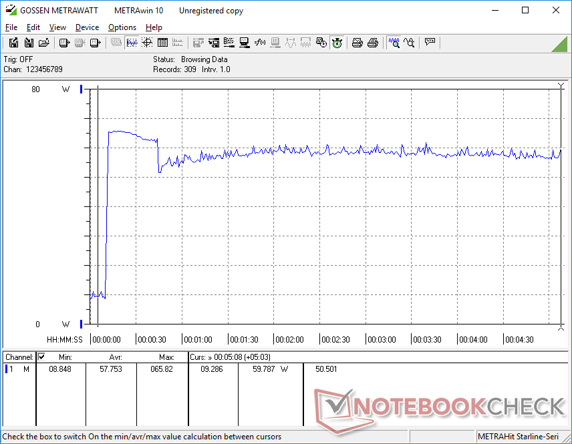
Task: Click the grayed disk export settings icon
Action: click(198, 43)
